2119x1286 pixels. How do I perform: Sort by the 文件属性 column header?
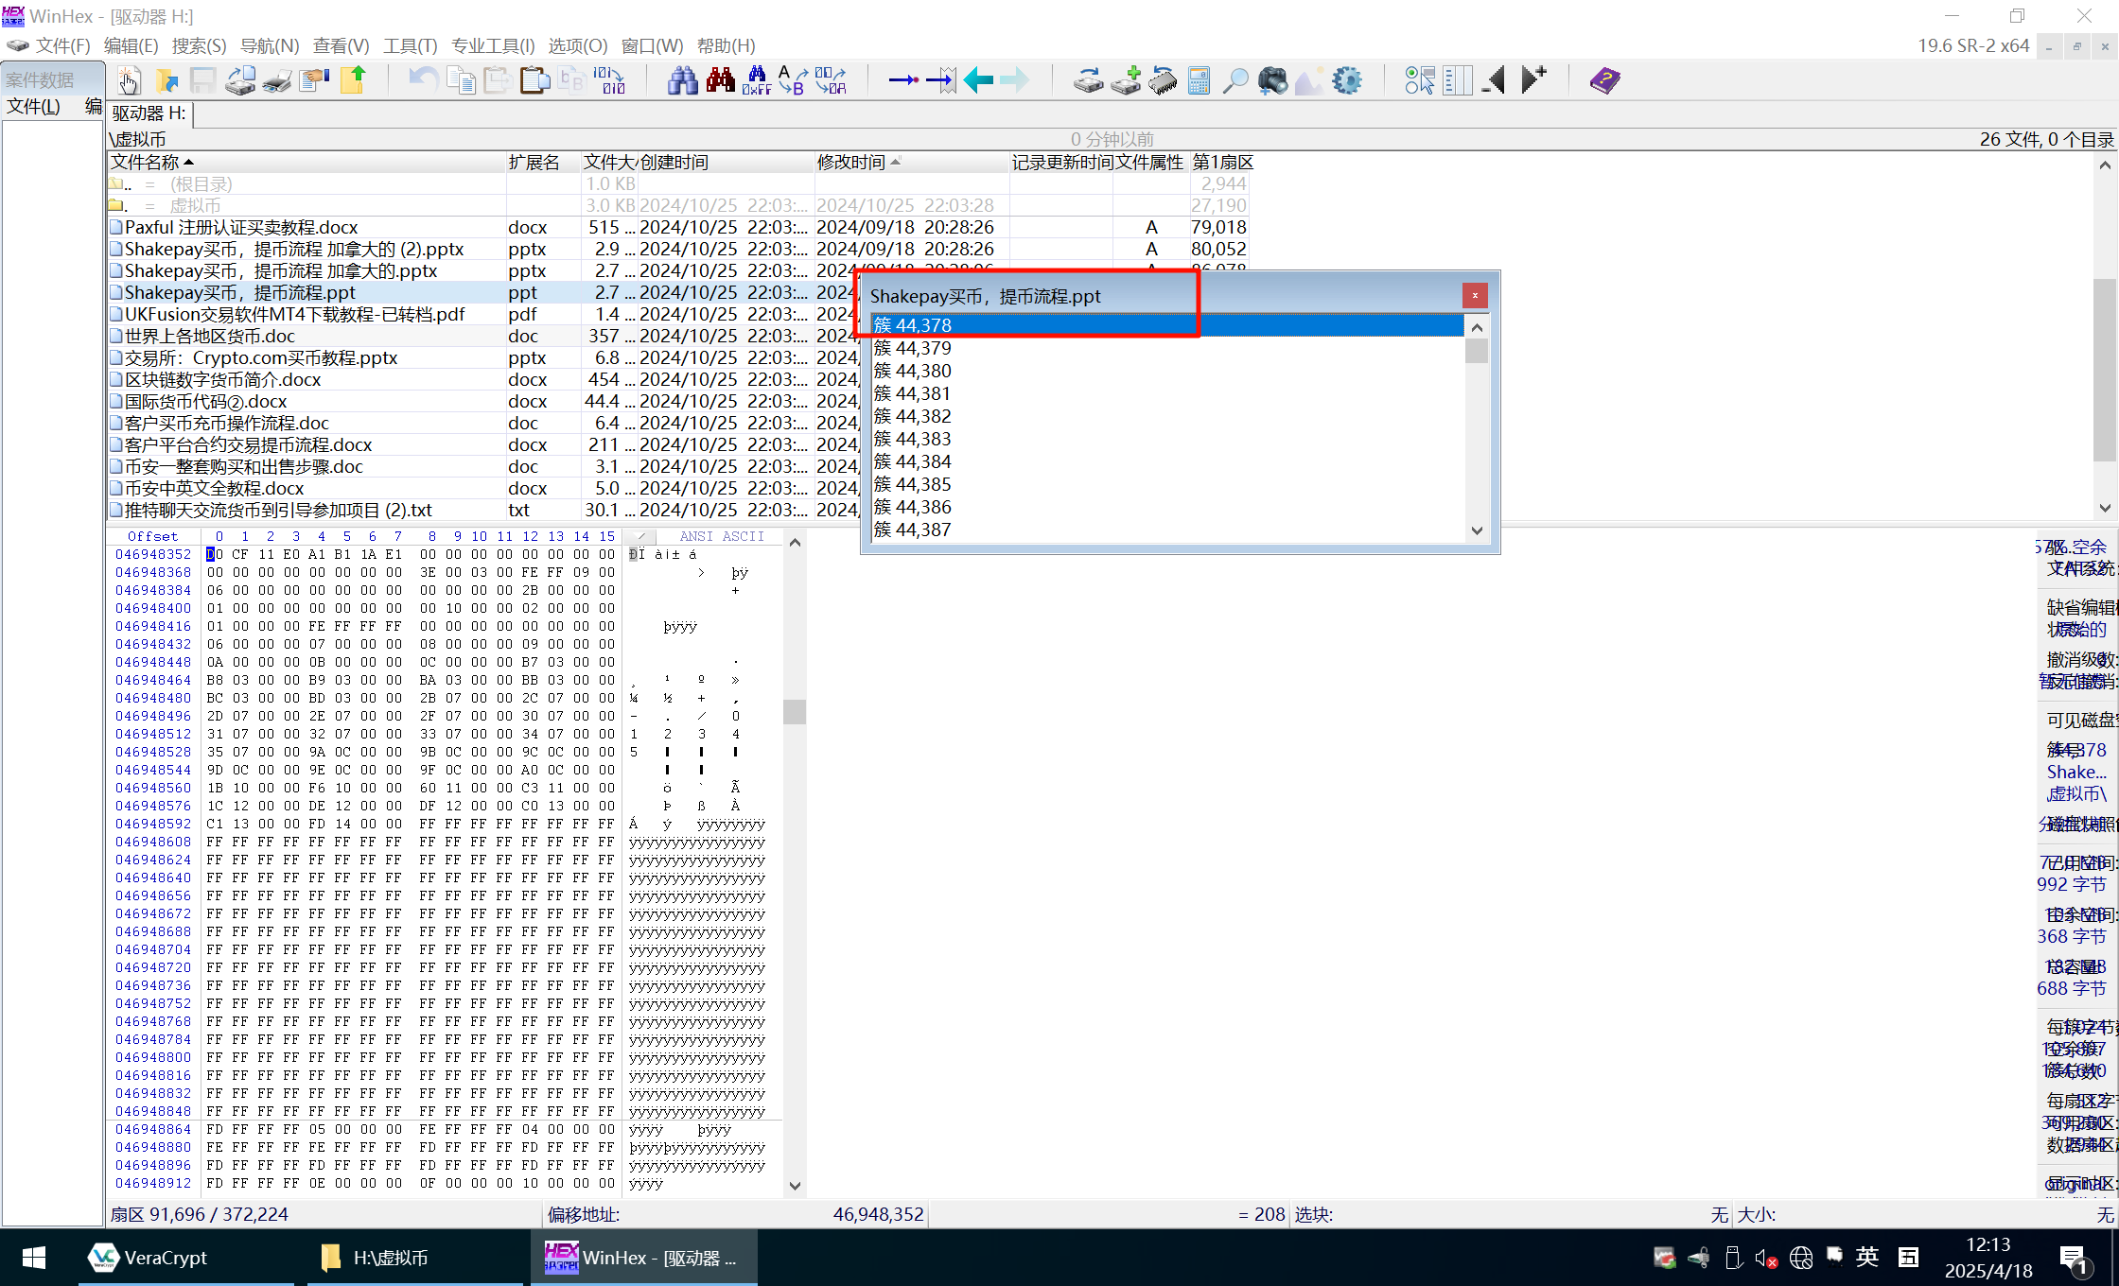coord(1149,163)
